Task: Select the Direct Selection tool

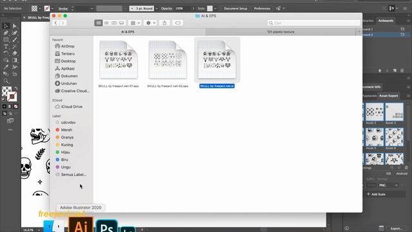Action: pyautogui.click(x=15, y=26)
